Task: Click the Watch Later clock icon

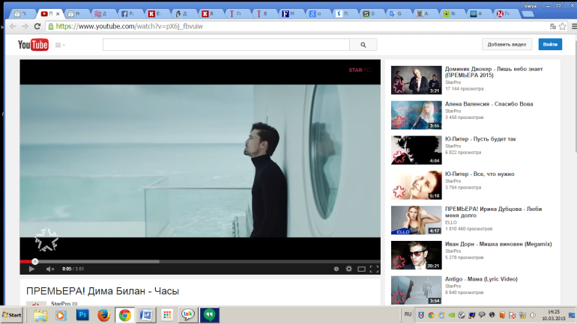Action: pyautogui.click(x=336, y=269)
